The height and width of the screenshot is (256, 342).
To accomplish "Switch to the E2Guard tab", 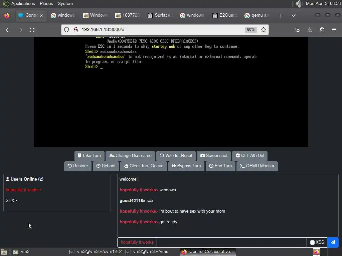I will tap(225, 15).
